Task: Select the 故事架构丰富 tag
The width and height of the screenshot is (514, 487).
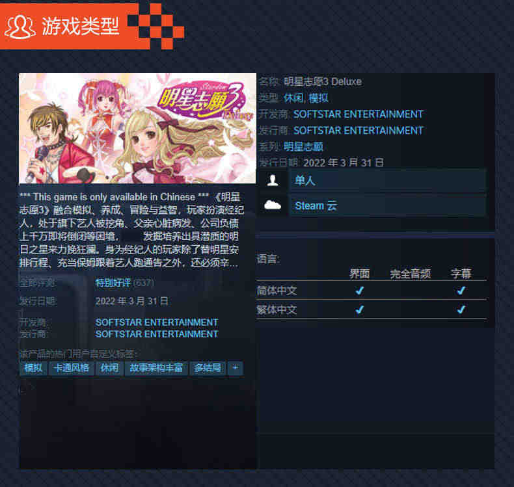Action: (x=156, y=368)
